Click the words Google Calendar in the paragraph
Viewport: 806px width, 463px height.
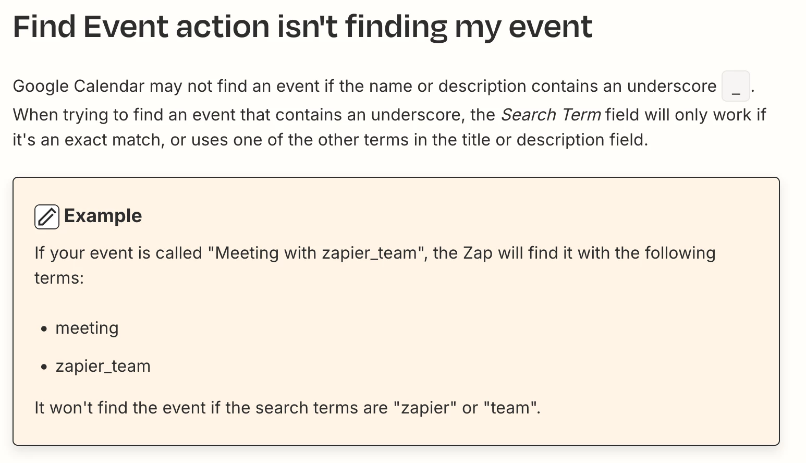pos(78,86)
